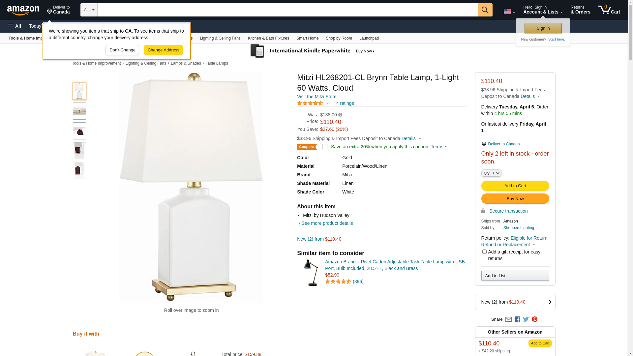Share the product on Facebook
The image size is (633, 356).
(517, 319)
